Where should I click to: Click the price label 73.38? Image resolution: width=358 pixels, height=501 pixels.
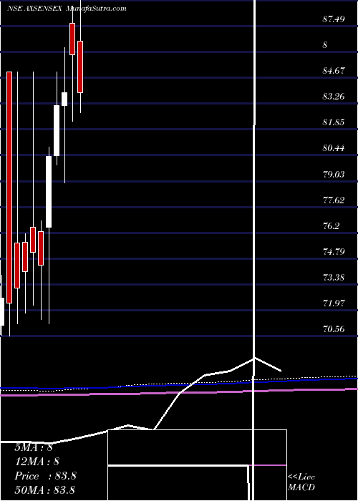pyautogui.click(x=334, y=278)
